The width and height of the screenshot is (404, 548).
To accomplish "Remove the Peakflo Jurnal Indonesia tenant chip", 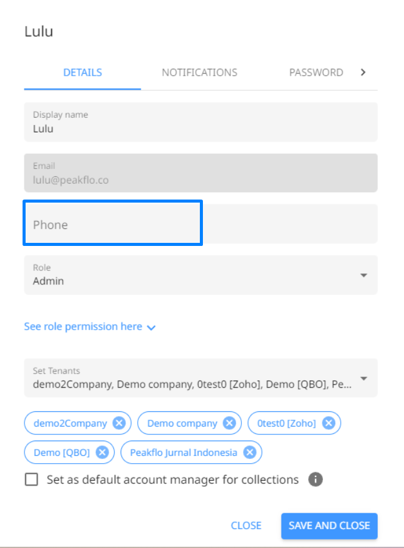I will 249,452.
